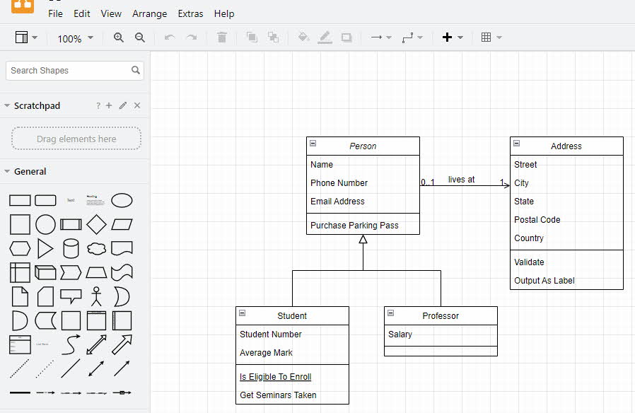This screenshot has height=413, width=635.
Task: Click the Zoom In magnifier icon
Action: 119,38
